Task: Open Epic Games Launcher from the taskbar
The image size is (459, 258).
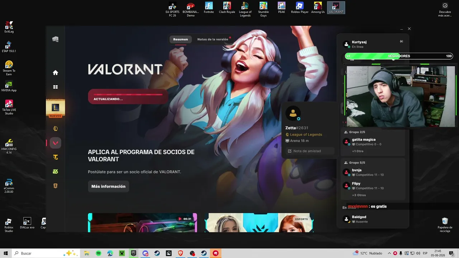Action: click(133, 253)
